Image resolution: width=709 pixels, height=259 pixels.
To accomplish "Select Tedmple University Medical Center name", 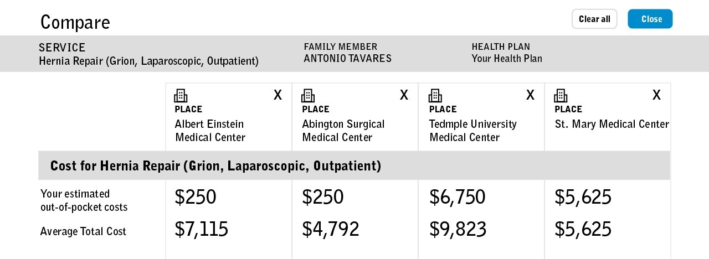I will tap(472, 131).
